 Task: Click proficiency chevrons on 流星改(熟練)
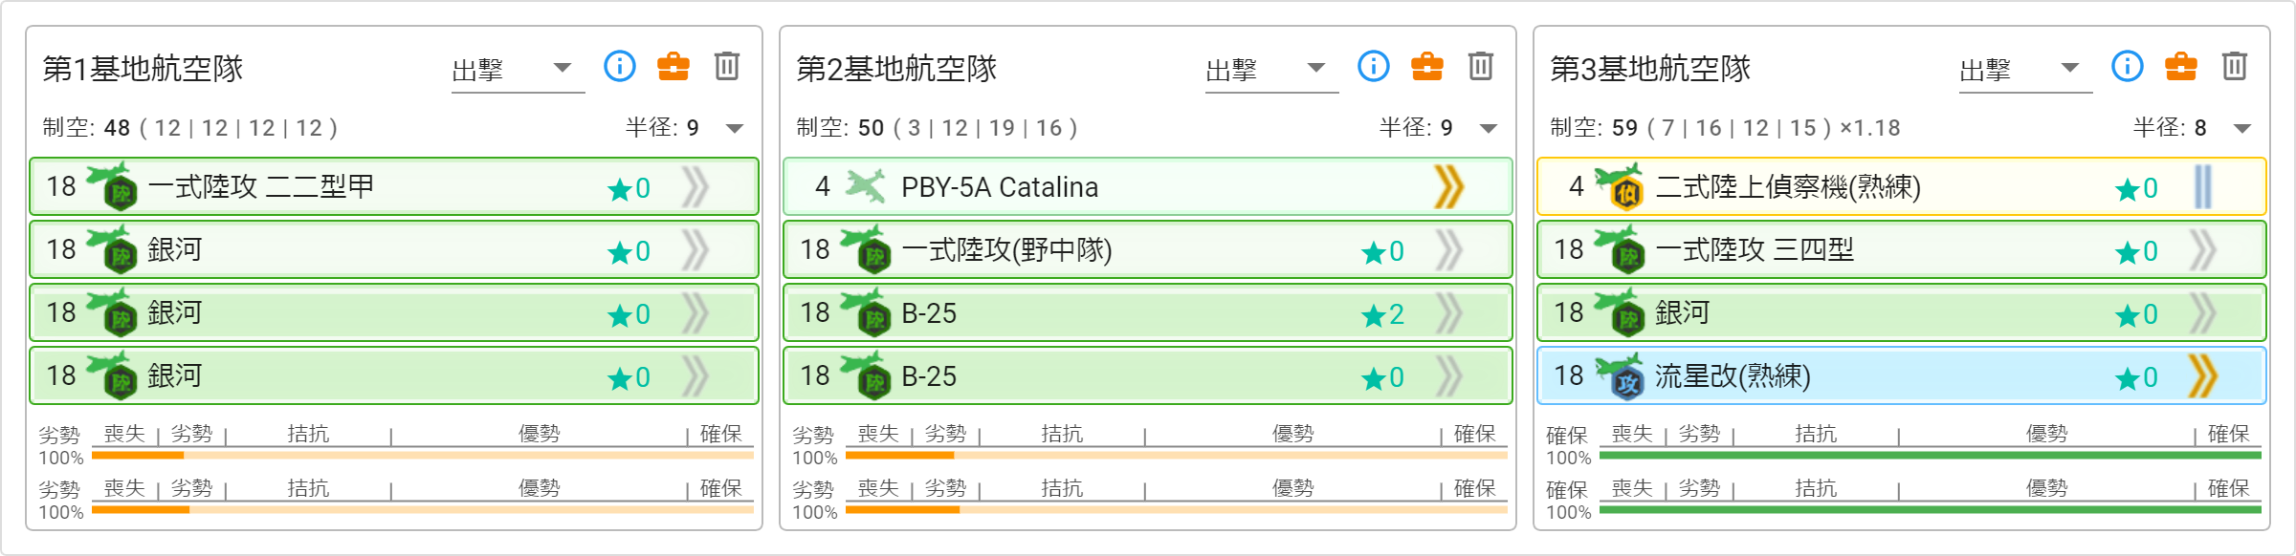[x=2202, y=376]
